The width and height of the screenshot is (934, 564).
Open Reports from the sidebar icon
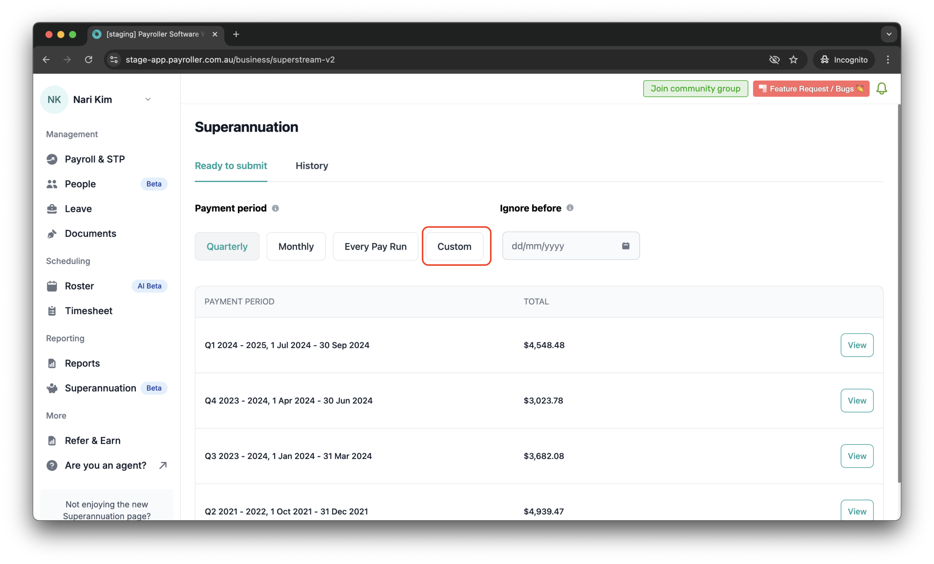[x=52, y=363]
